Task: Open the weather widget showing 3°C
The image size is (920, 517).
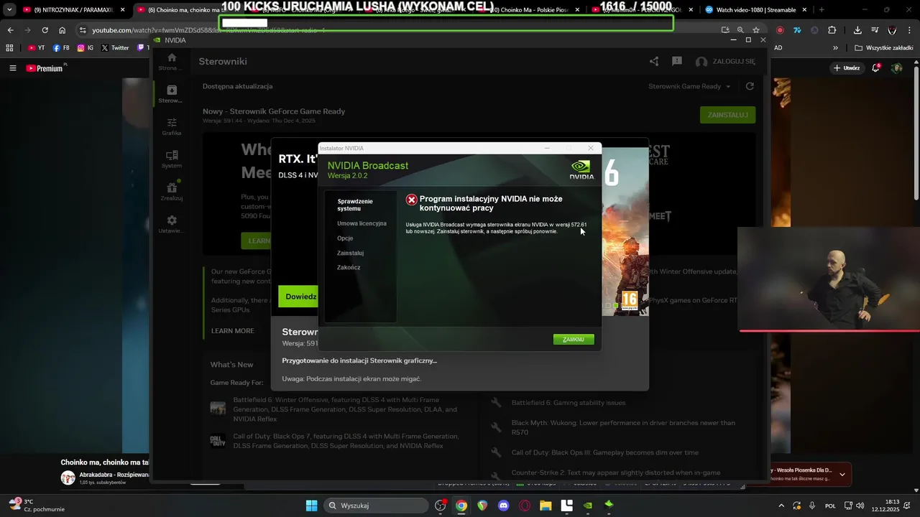Action: (37, 506)
